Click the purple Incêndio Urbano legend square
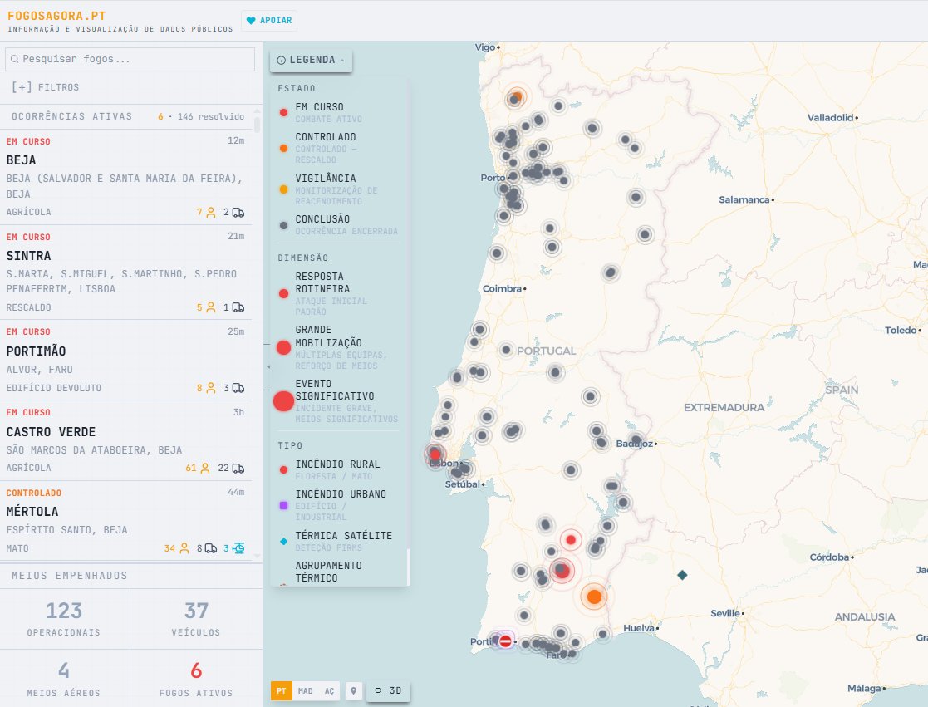 click(x=283, y=505)
